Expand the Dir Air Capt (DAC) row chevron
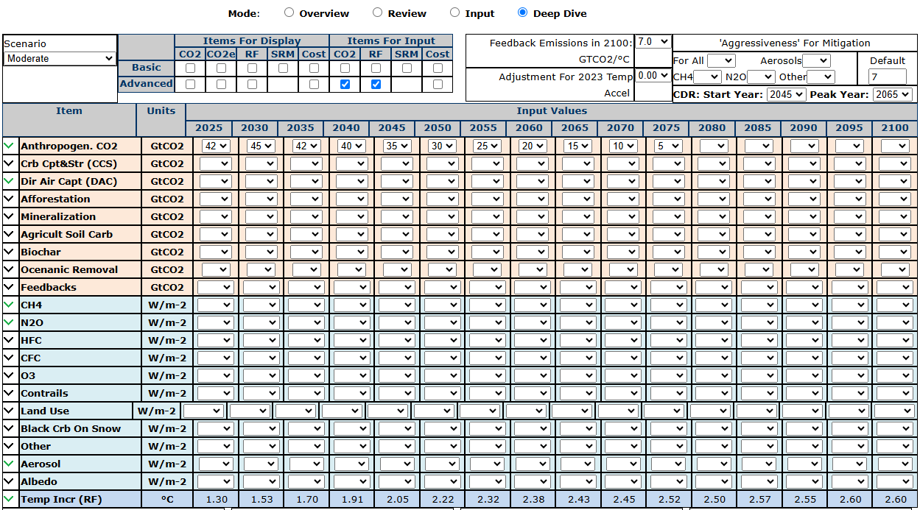The image size is (920, 510). pos(9,181)
